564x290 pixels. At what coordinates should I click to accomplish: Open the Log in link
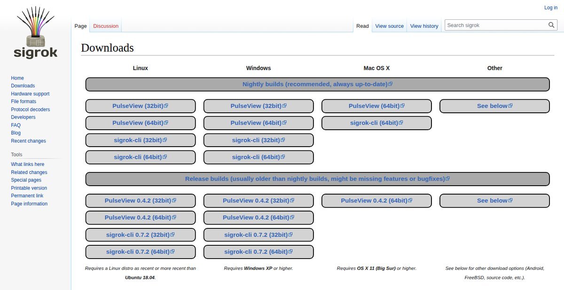point(551,8)
